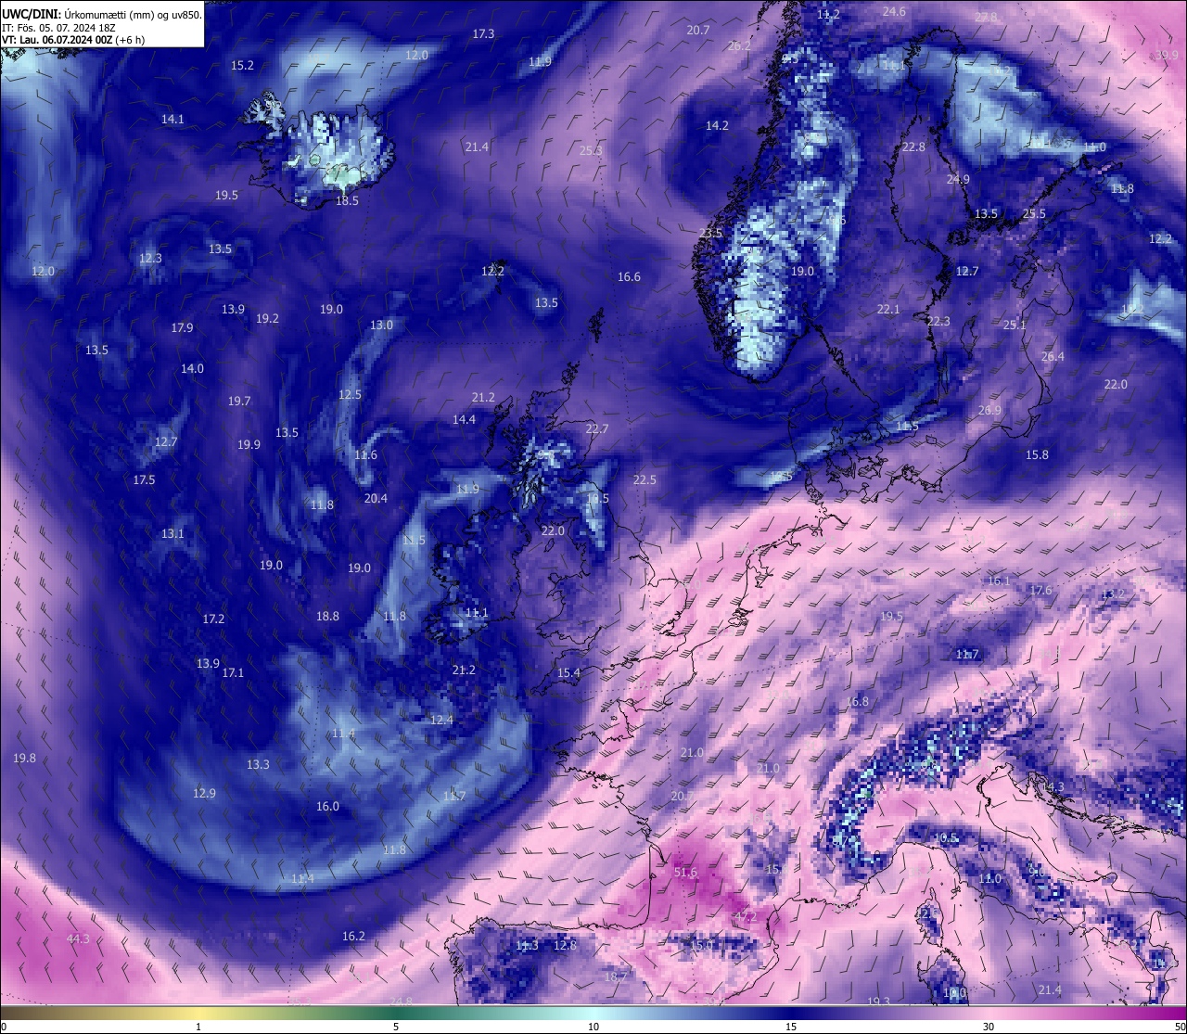Point at the map value 19.2
The width and height of the screenshot is (1187, 1034).
(267, 319)
